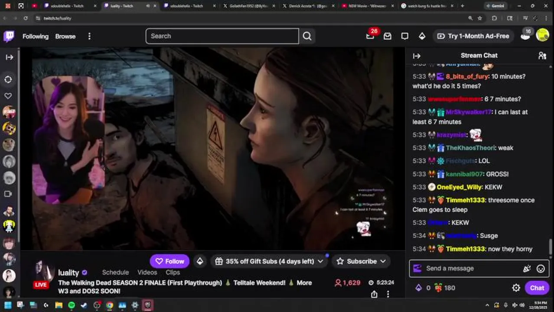Open the chat community users list icon
Image resolution: width=554 pixels, height=312 pixels.
542,55
